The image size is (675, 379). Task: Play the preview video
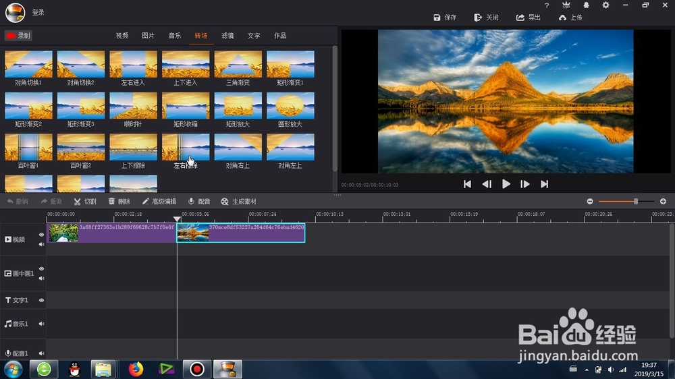(506, 184)
